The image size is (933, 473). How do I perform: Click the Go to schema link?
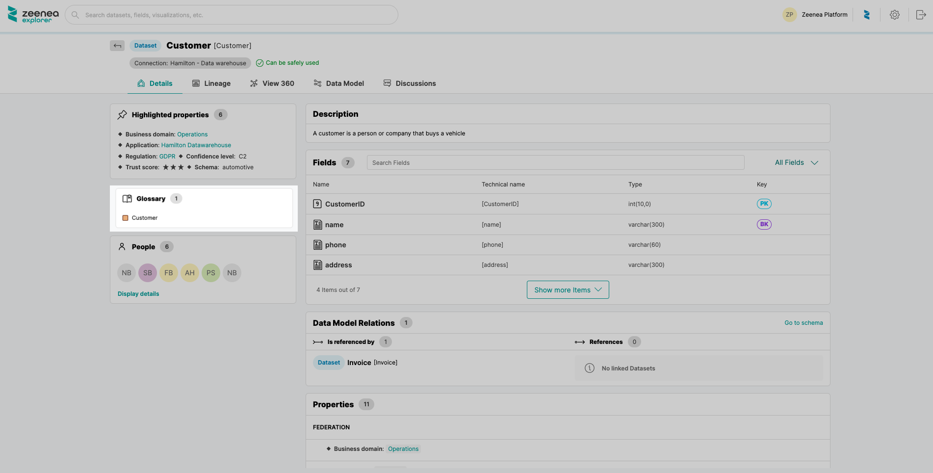pos(803,323)
